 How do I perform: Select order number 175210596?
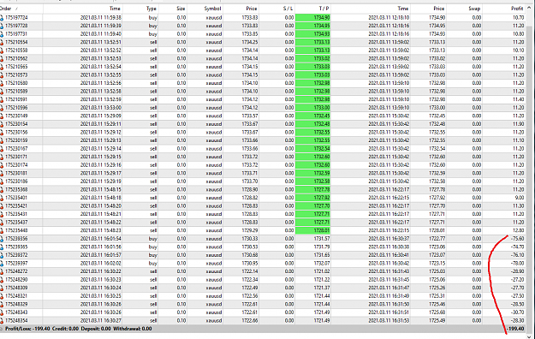point(17,108)
